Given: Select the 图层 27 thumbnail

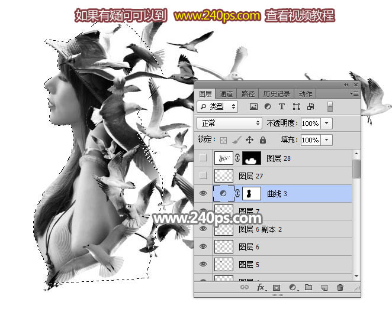Looking at the screenshot, I should (224, 175).
